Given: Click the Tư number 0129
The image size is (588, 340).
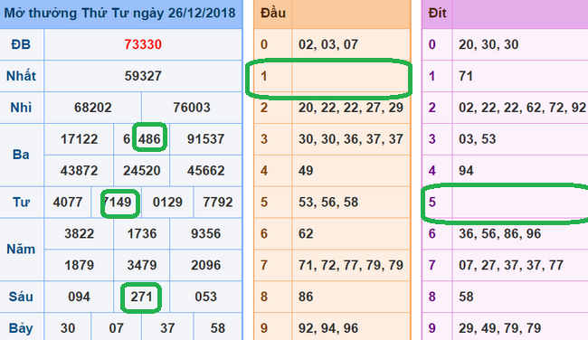Looking at the screenshot, I should pos(167,202).
